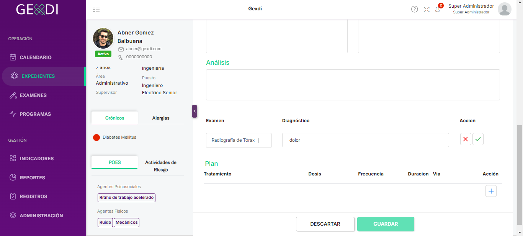Collapse sidebar using the hamburger menu icon
523x236 pixels.
pos(96,10)
